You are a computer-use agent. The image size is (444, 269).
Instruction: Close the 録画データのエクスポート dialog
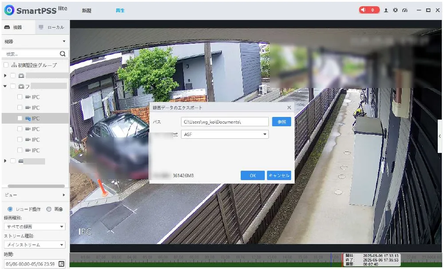(x=289, y=108)
